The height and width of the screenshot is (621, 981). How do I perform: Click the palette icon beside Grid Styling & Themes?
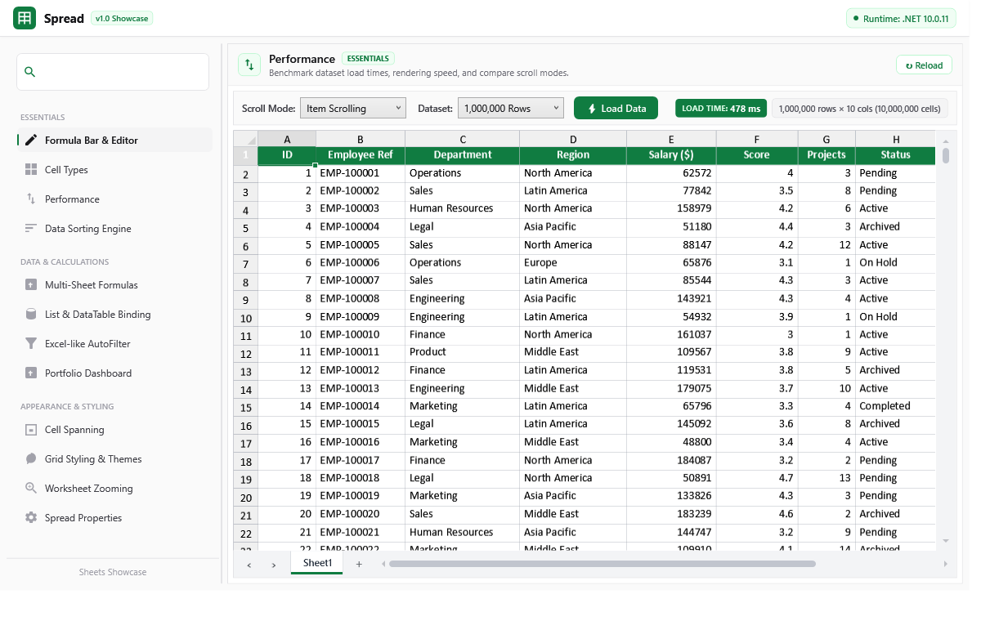coord(31,459)
